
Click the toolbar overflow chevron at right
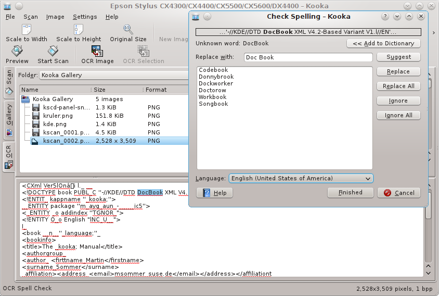click(x=433, y=33)
